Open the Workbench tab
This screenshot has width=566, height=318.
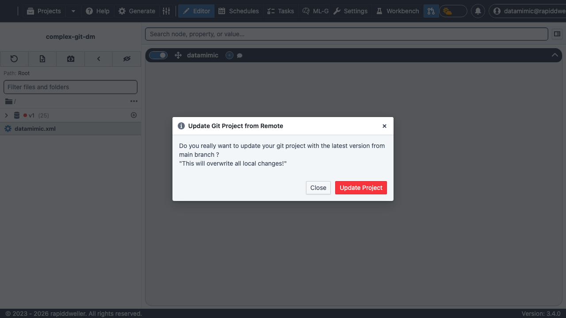(398, 11)
